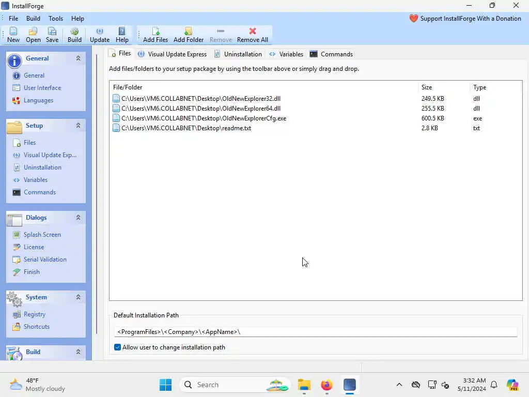Click the Add Files toolbar button
This screenshot has height=397, width=529.
pyautogui.click(x=155, y=35)
